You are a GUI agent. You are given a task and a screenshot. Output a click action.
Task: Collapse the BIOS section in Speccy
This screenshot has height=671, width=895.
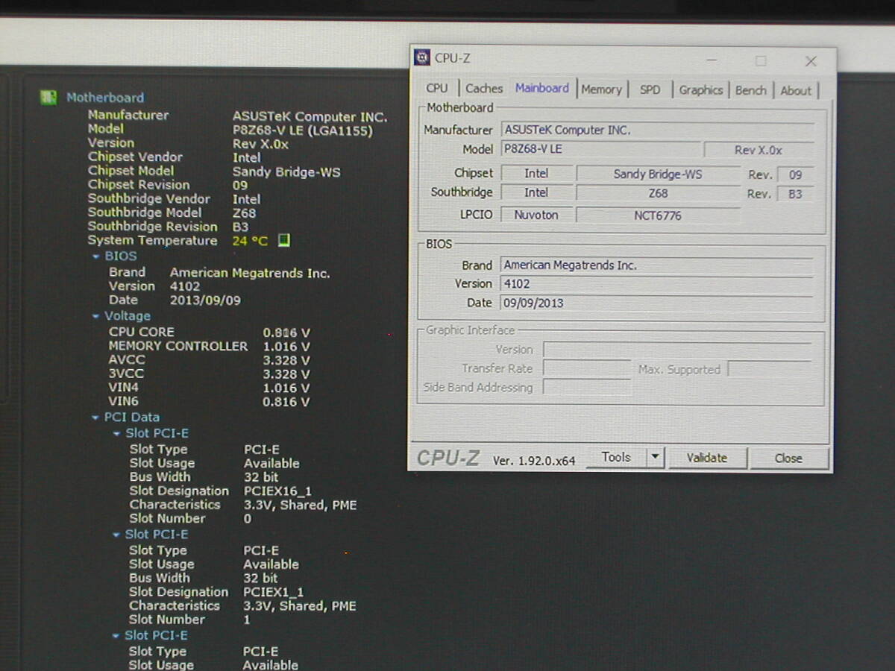coord(96,256)
